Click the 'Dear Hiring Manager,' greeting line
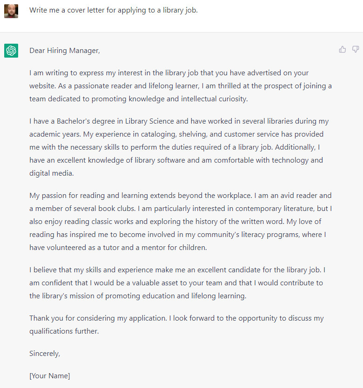 coord(65,51)
